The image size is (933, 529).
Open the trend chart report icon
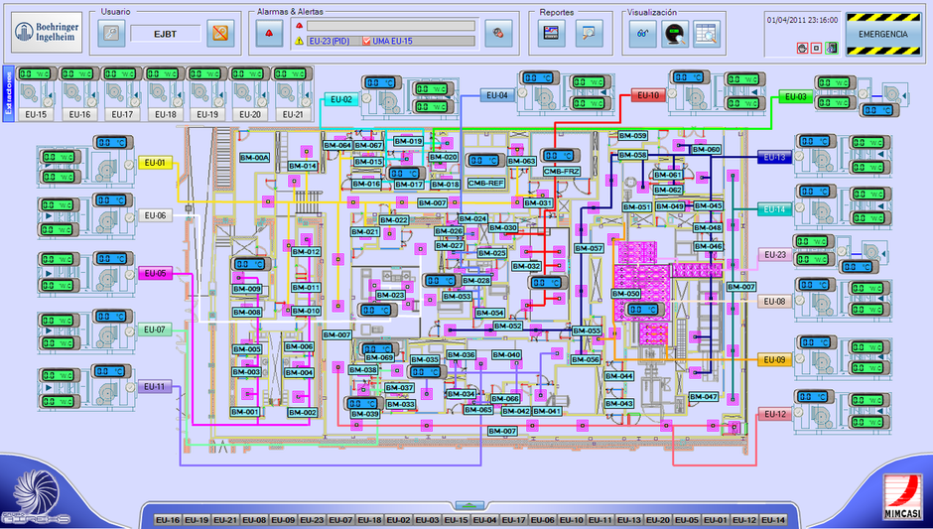(x=552, y=34)
